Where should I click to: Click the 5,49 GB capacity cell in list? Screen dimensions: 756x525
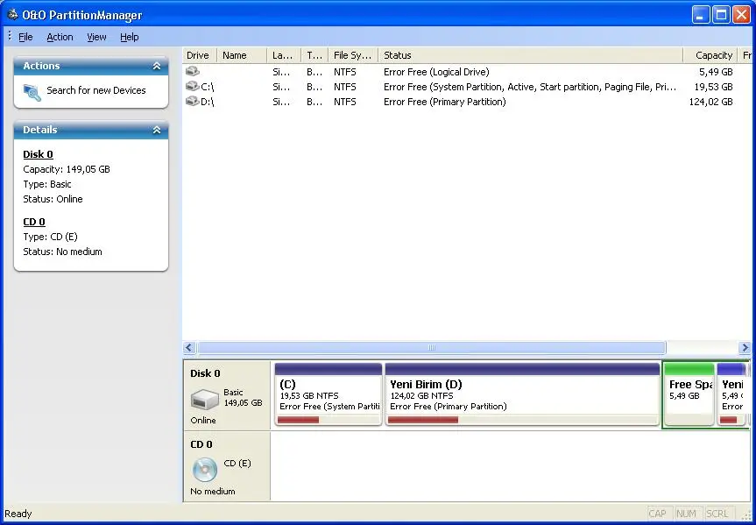[x=716, y=72]
